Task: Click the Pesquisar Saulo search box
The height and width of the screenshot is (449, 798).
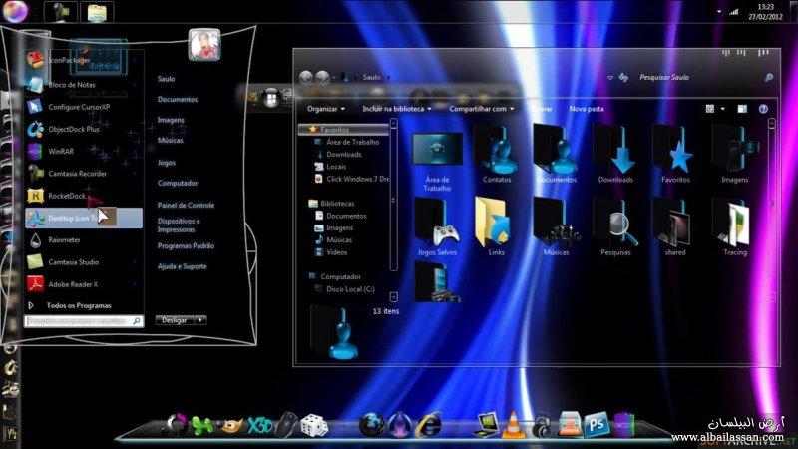Action: click(x=705, y=78)
